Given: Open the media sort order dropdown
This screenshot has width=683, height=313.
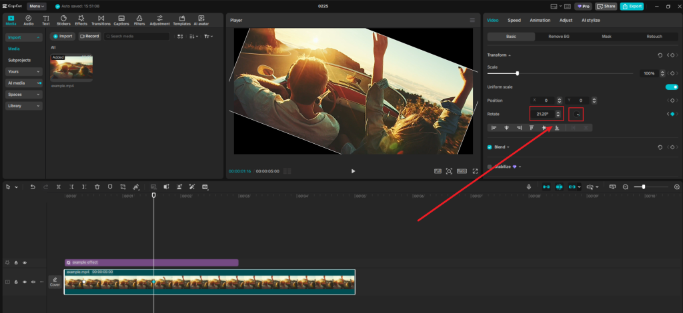Looking at the screenshot, I should click(x=194, y=37).
